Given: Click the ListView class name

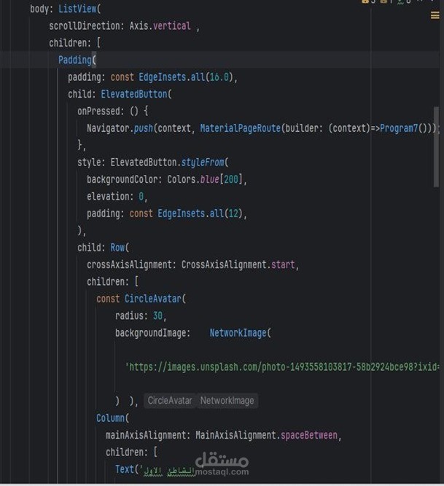Looking at the screenshot, I should (x=77, y=9).
